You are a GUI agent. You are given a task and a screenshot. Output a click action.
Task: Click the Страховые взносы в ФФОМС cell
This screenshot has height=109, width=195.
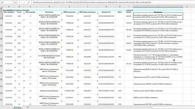pos(158,84)
